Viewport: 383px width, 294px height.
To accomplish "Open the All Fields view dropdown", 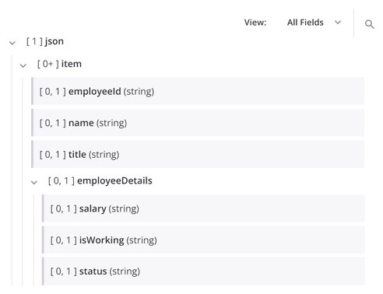I will coord(314,23).
